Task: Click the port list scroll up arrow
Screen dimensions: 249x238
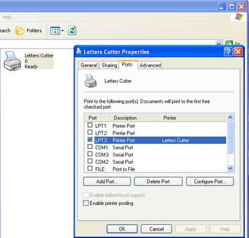Action: pyautogui.click(x=230, y=118)
